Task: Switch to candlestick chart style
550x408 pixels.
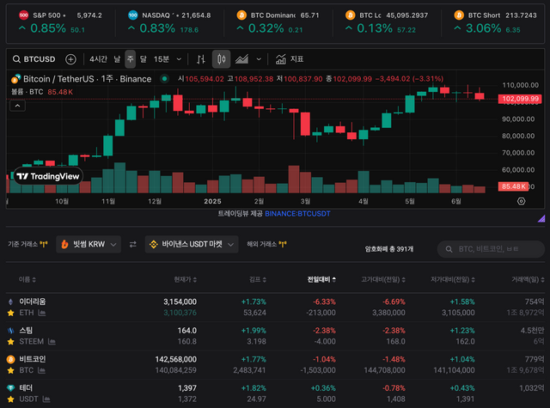Action: pyautogui.click(x=222, y=59)
